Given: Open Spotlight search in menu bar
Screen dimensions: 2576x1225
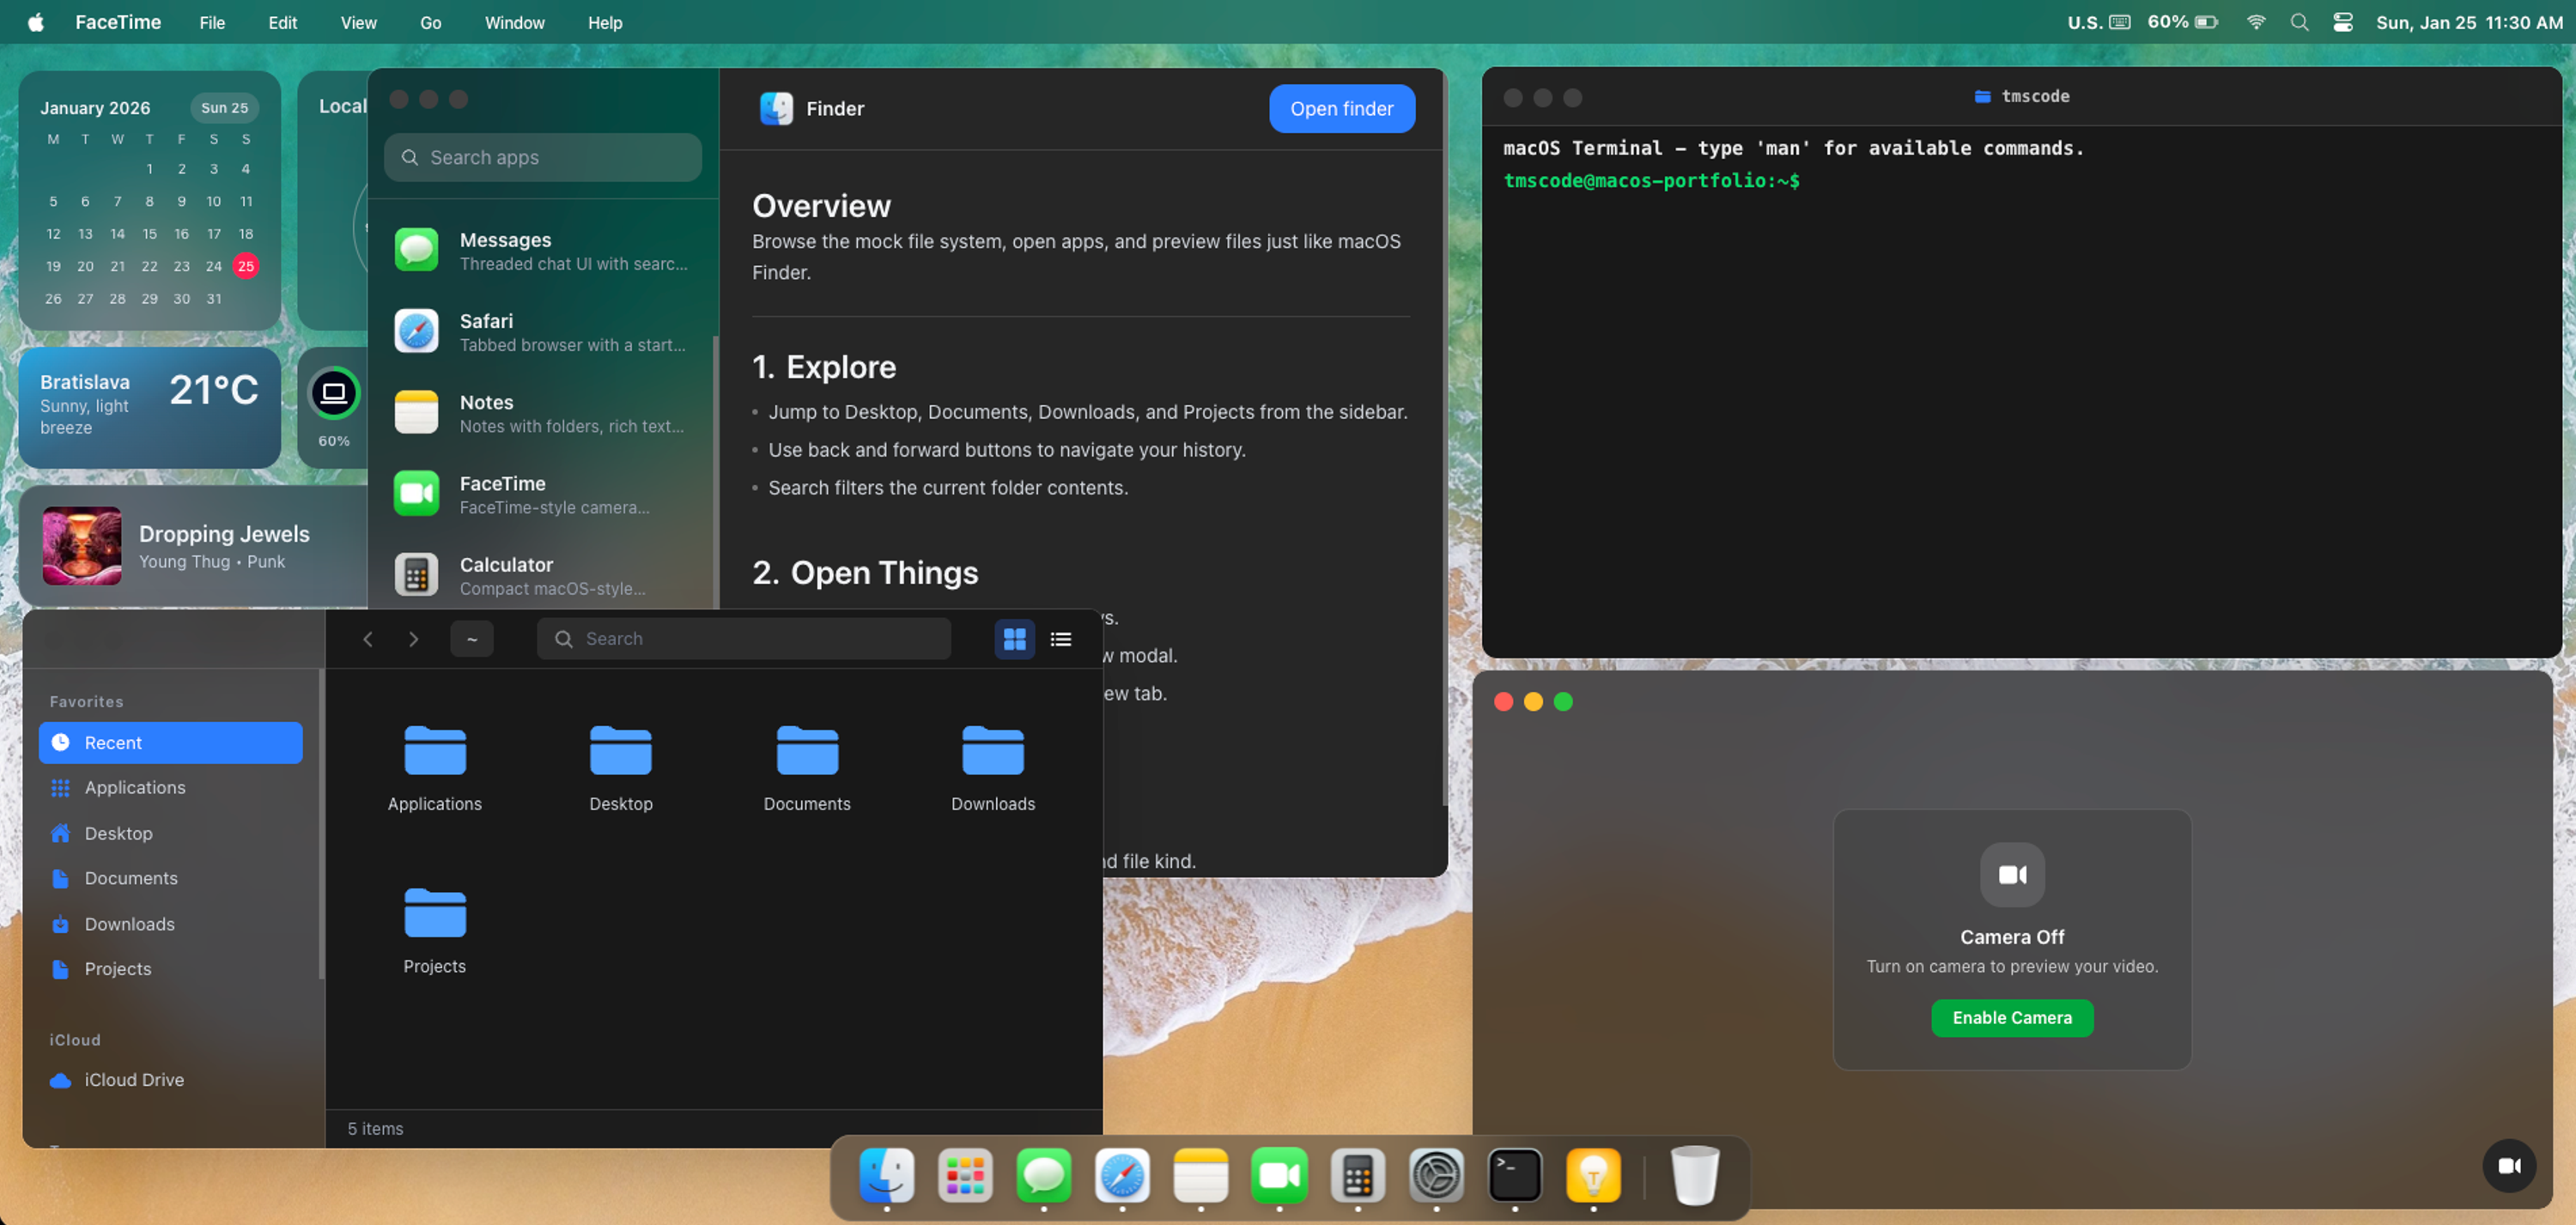Looking at the screenshot, I should point(2299,22).
